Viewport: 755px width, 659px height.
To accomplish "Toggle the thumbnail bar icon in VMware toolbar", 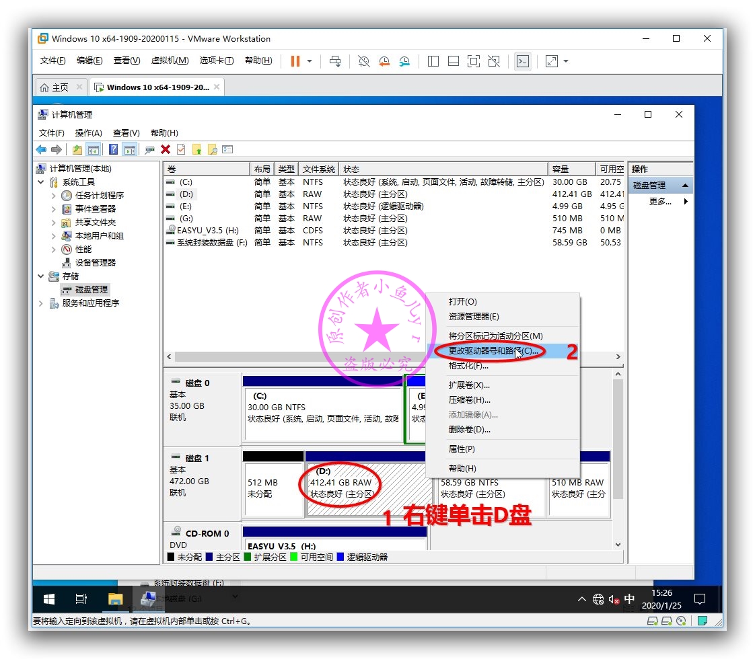I will tap(454, 61).
